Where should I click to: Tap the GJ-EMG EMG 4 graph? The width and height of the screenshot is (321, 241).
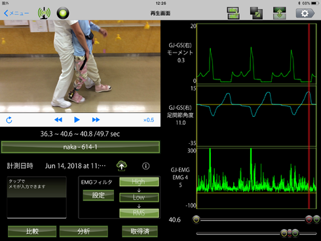(257, 178)
